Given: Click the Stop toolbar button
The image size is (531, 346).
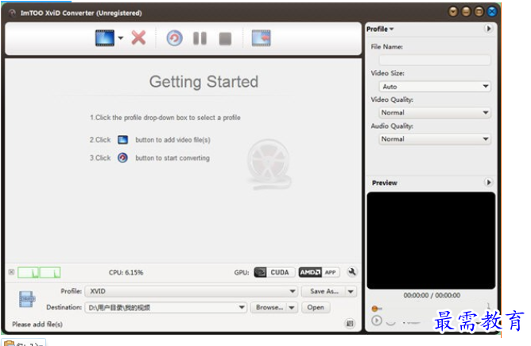Looking at the screenshot, I should point(225,39).
